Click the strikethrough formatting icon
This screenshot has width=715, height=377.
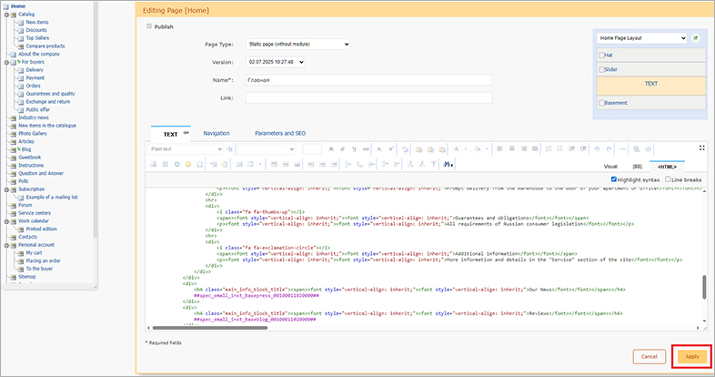coord(367,148)
